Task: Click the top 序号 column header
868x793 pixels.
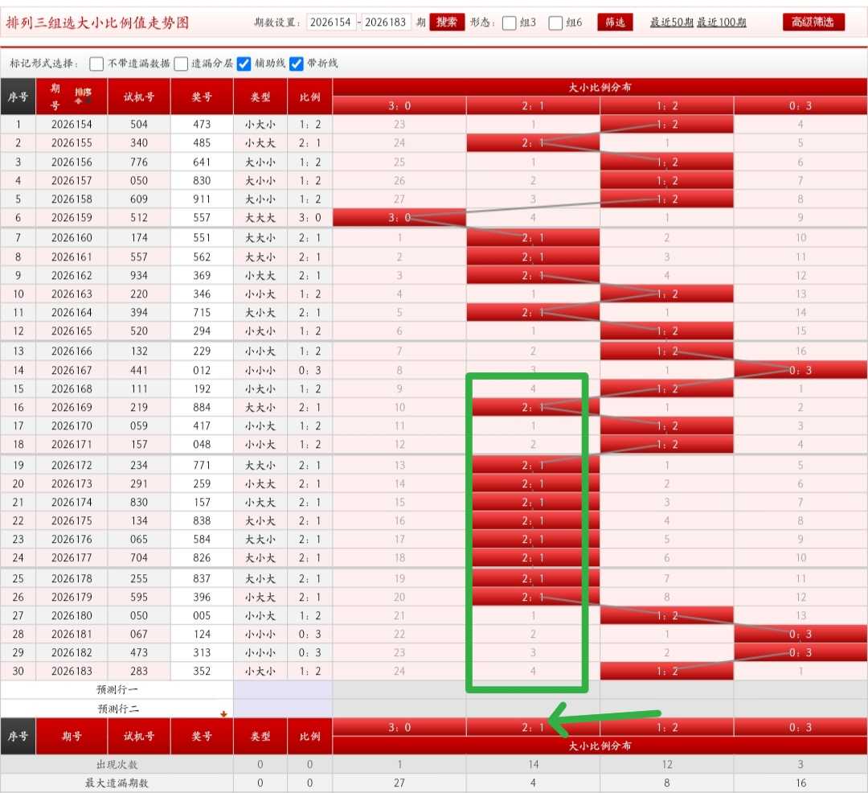Action: pyautogui.click(x=18, y=97)
